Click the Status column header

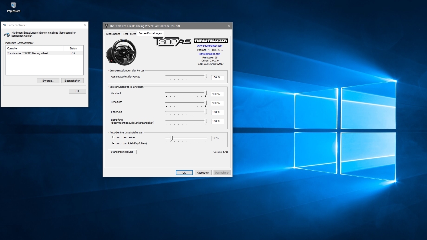[73, 48]
